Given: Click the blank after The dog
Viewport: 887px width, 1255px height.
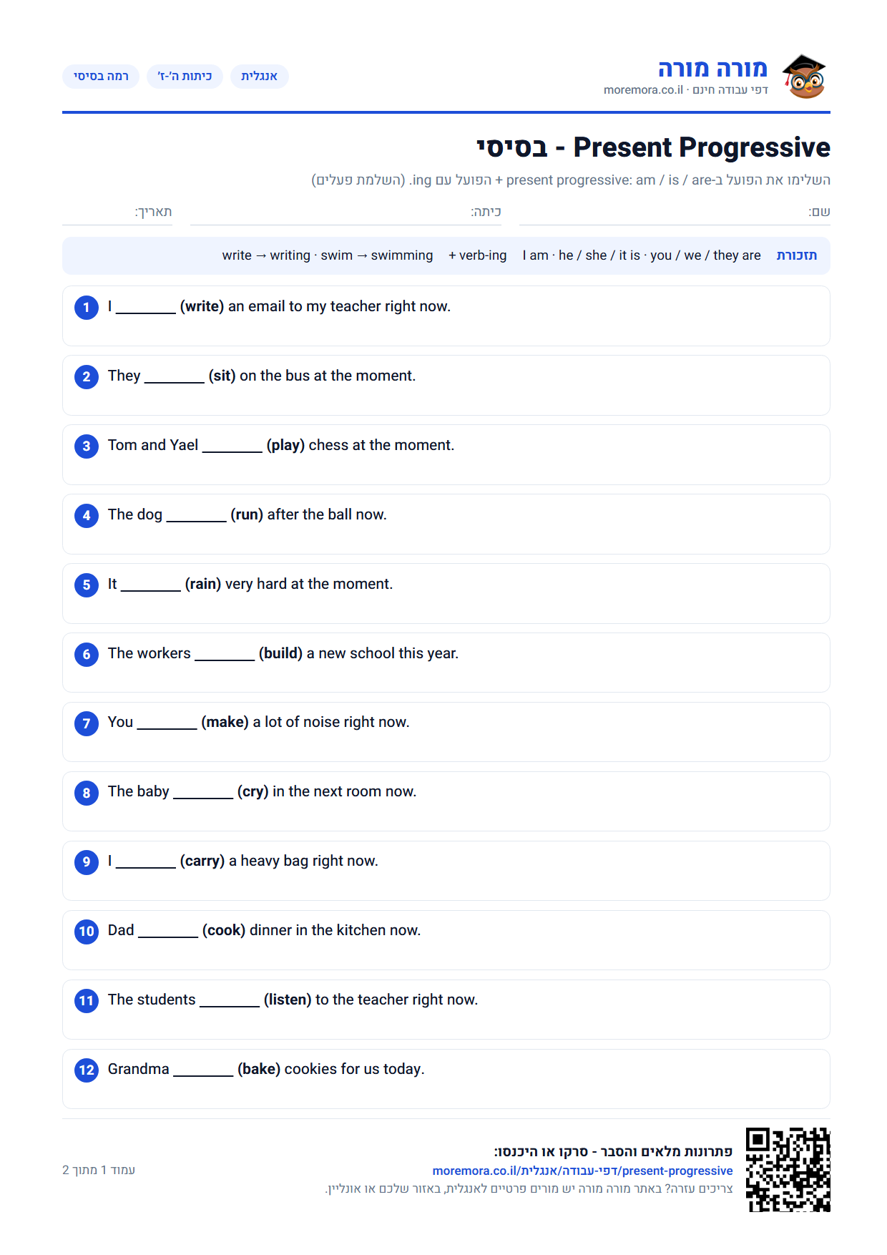Looking at the screenshot, I should click(x=197, y=516).
